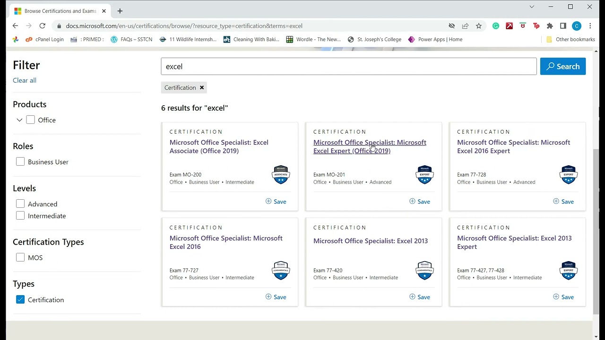Screen dimensions: 605x340
Task: Clear all filters
Action: point(25,80)
